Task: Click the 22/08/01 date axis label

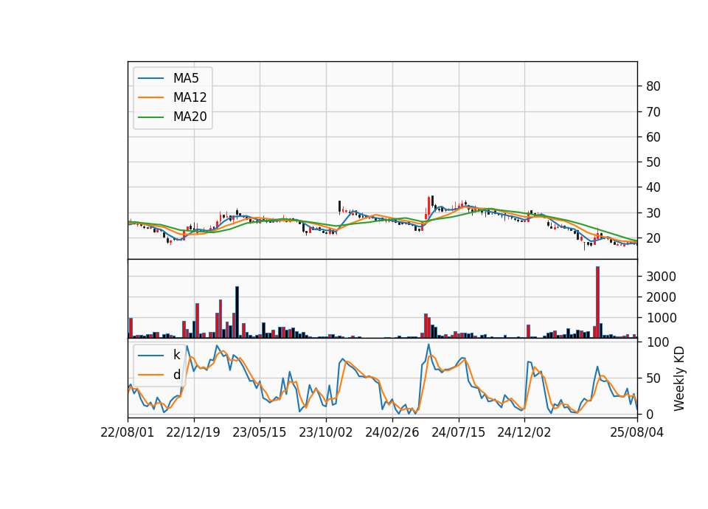Action: pyautogui.click(x=128, y=433)
